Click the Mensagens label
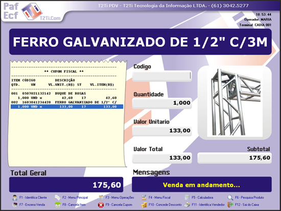281x211 pixels. click(151, 173)
